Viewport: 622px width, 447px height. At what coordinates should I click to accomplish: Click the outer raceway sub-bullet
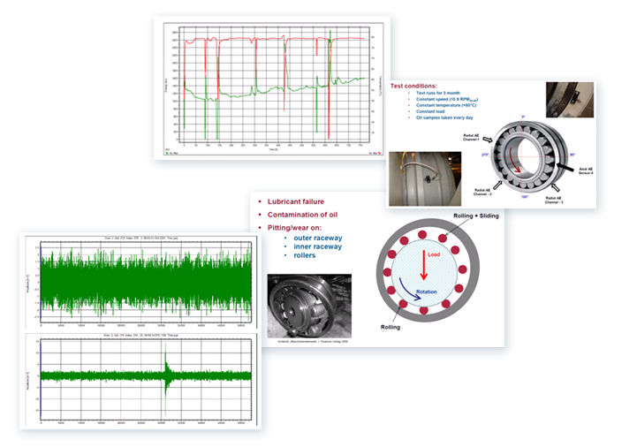click(318, 238)
